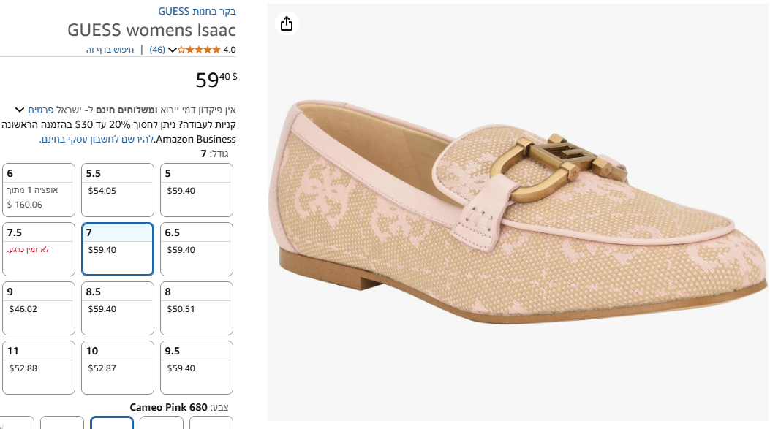
Task: Click the share icon on product image
Action: pos(287,23)
